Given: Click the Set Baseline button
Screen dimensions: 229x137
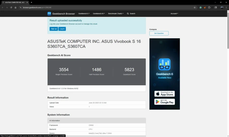Looking at the screenshot, I should [x=159, y=33].
